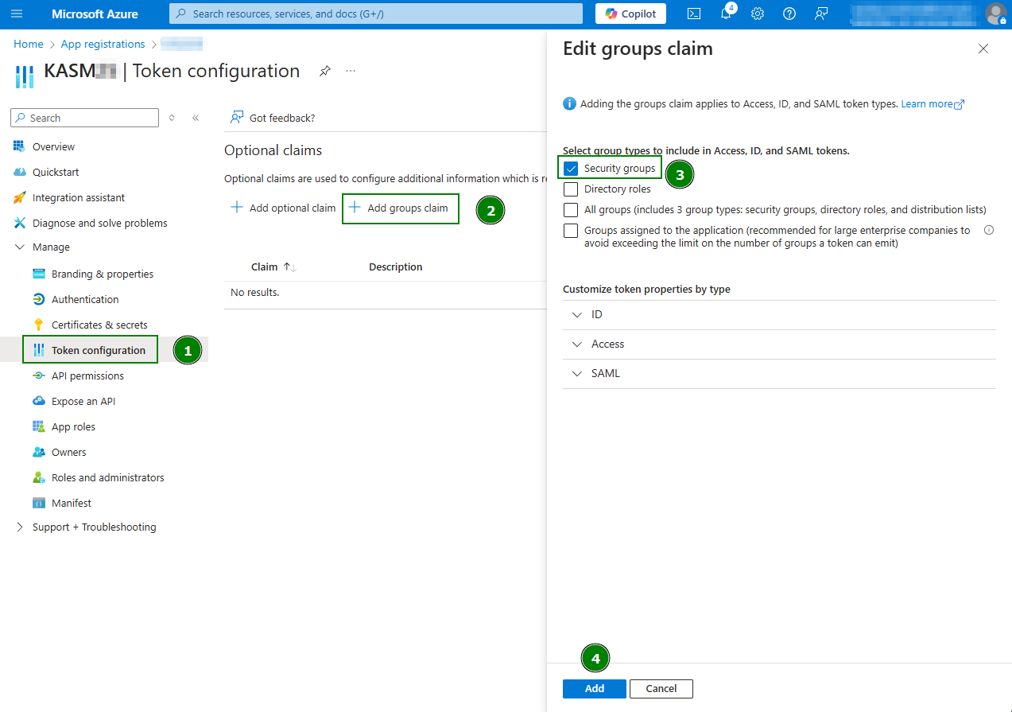1012x712 pixels.
Task: Go to App registrations via breadcrumb
Action: point(103,44)
